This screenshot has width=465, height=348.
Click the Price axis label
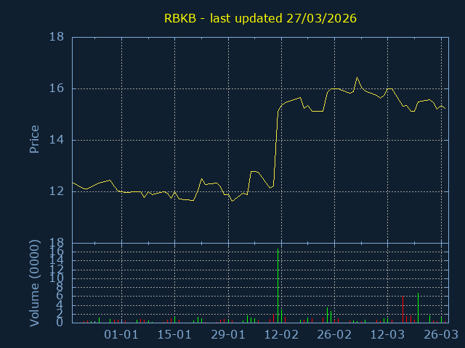(34, 139)
